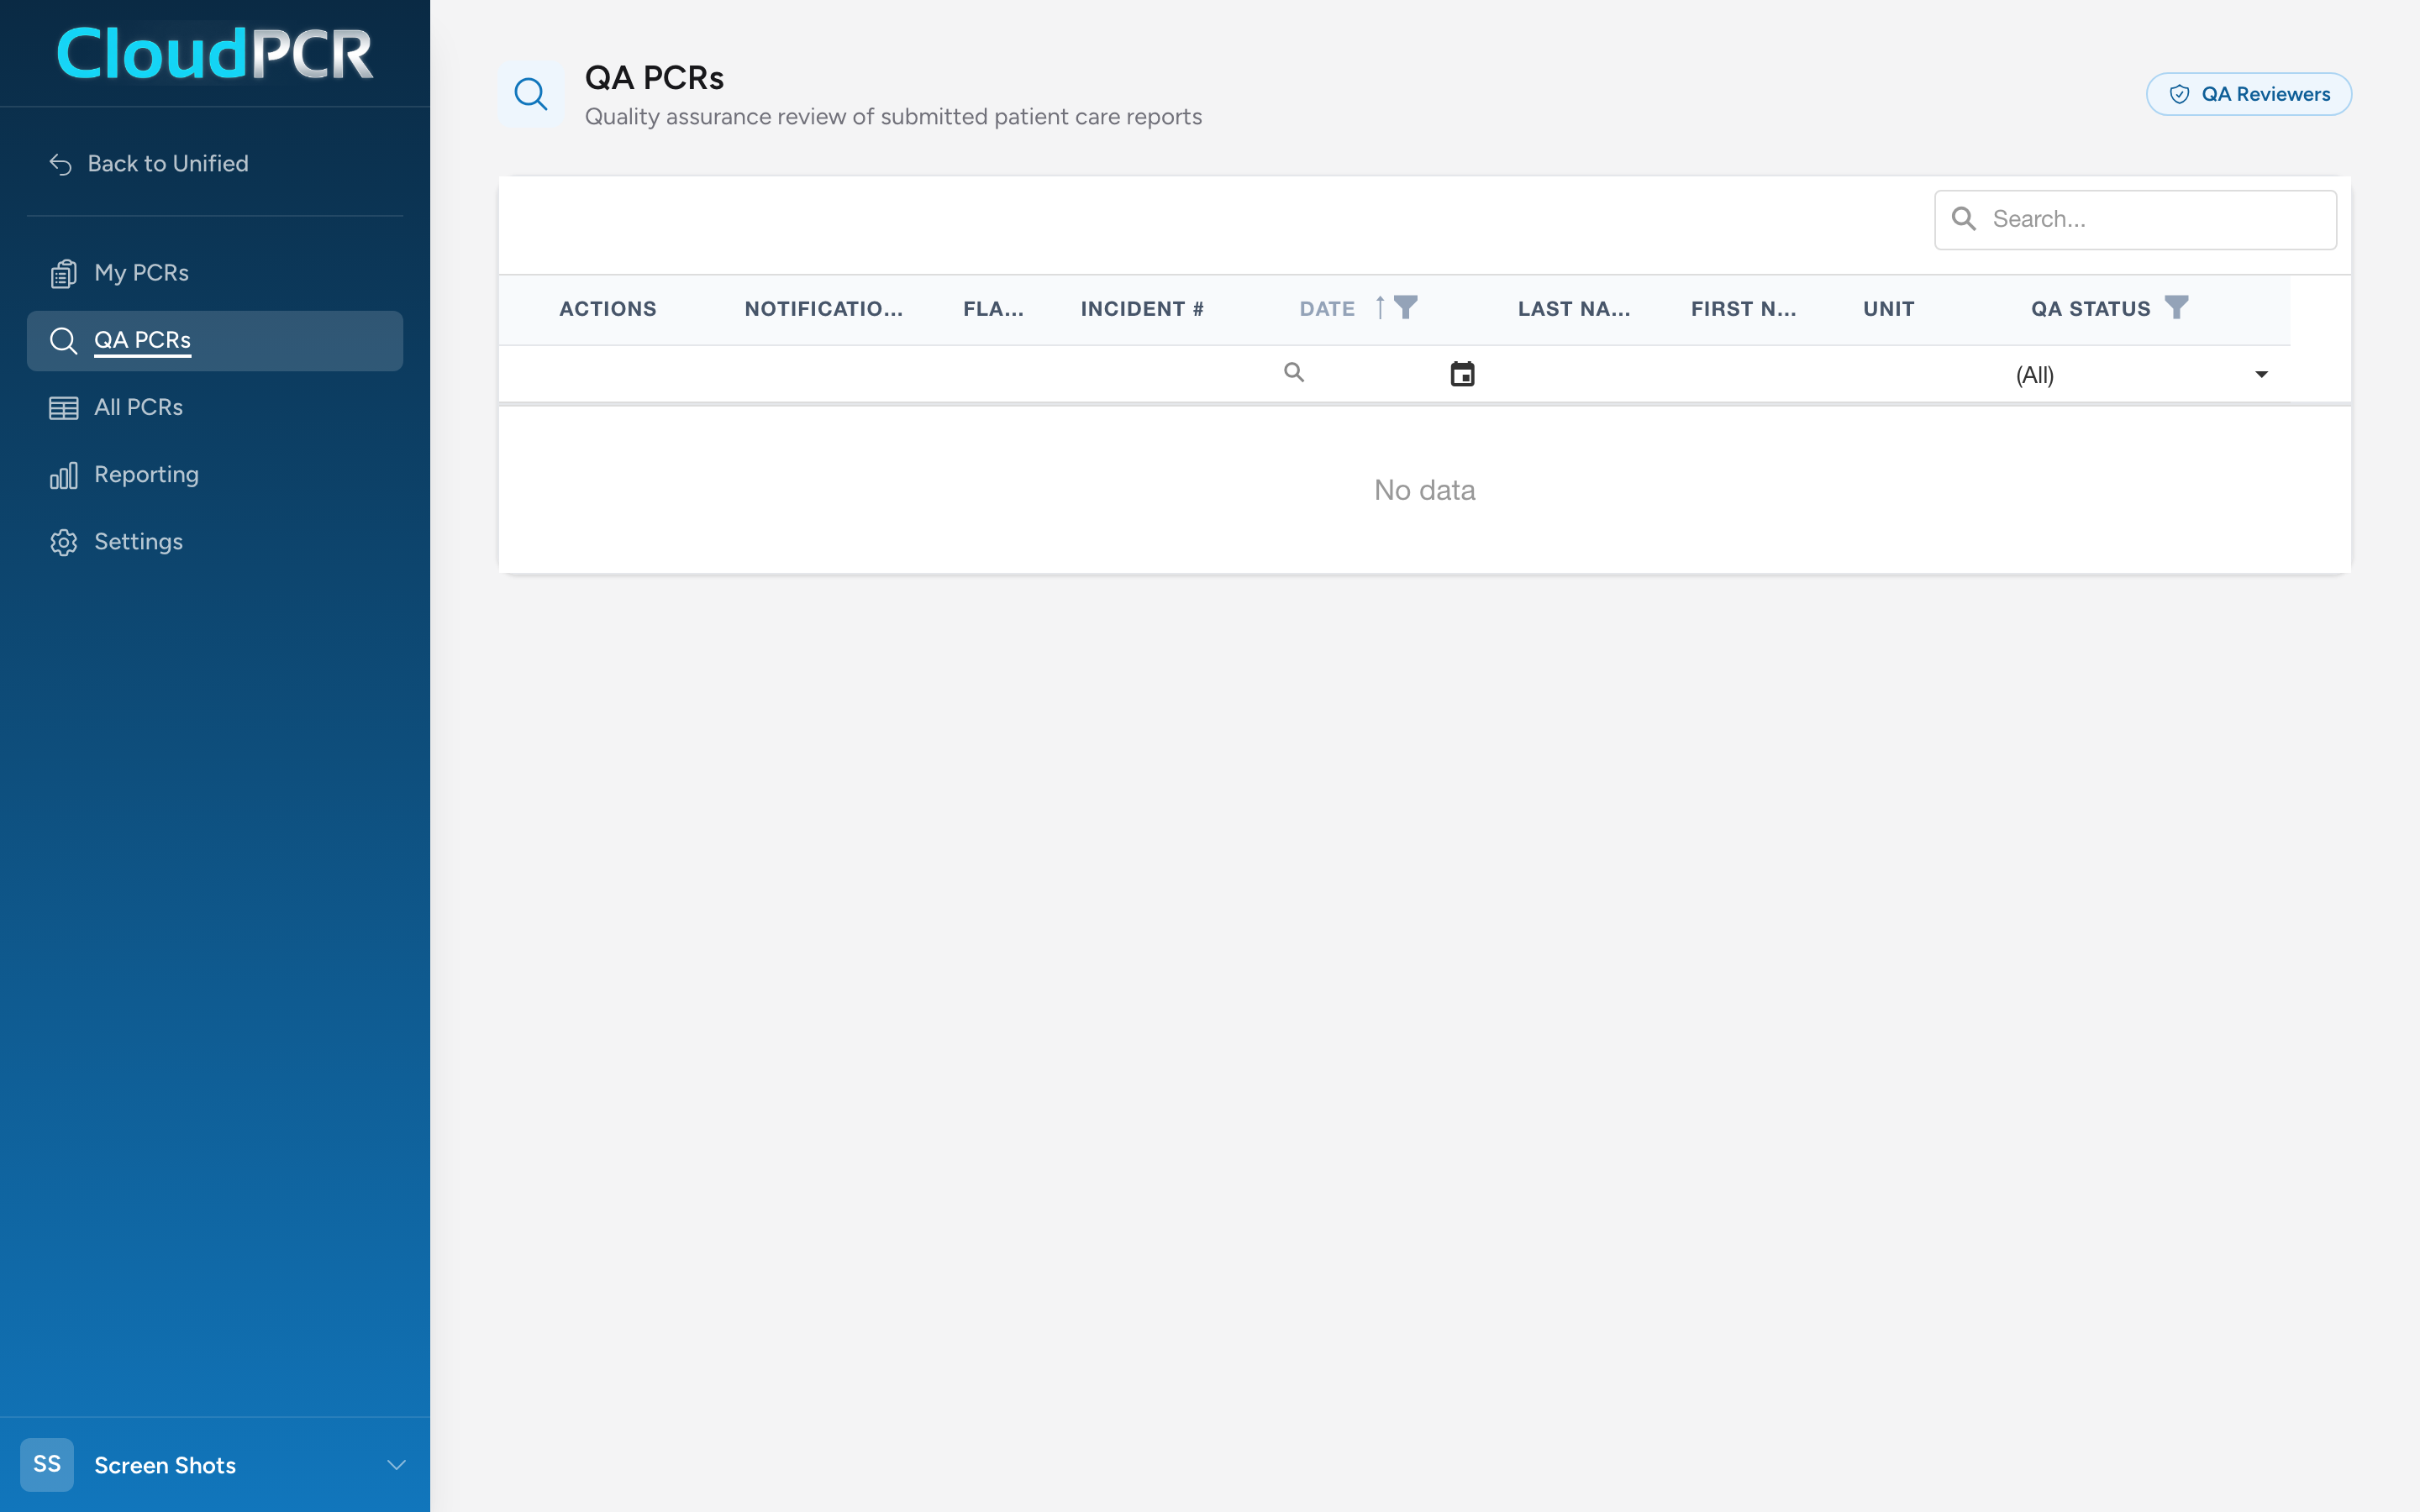
Task: Sort by QA STATUS column header
Action: click(2090, 309)
